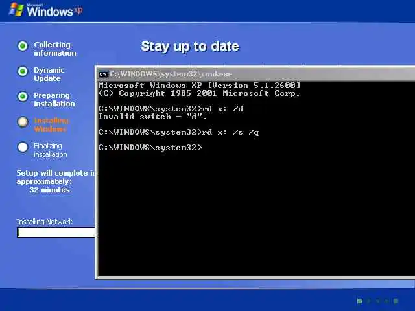
Task: Click the 'rd x: /s /q' command line
Action: point(179,132)
